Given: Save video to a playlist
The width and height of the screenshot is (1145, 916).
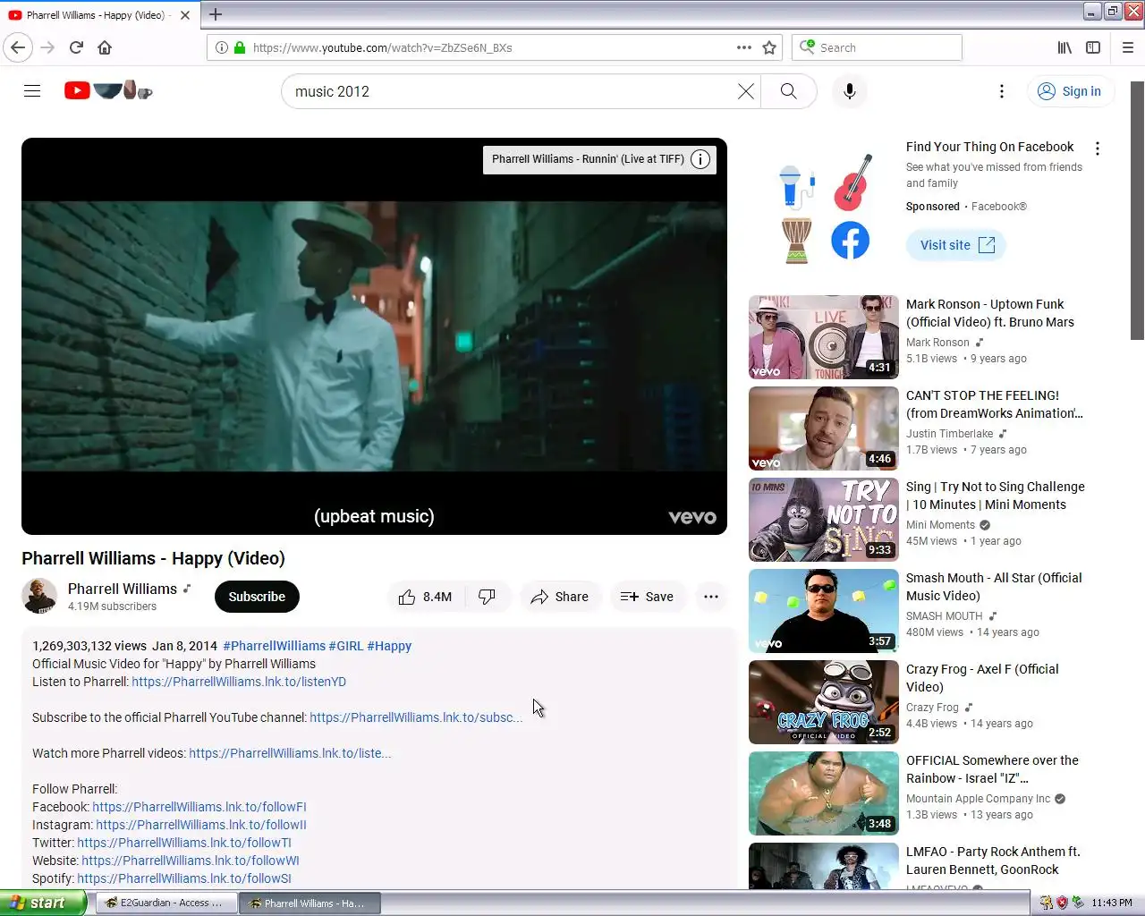Looking at the screenshot, I should click(x=648, y=597).
